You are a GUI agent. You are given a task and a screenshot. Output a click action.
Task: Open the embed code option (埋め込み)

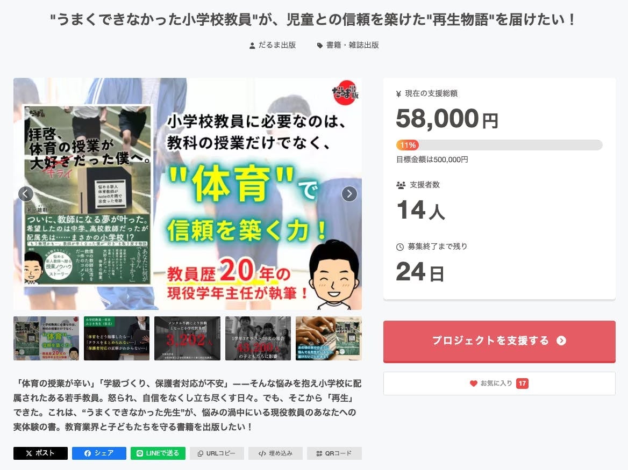275,453
